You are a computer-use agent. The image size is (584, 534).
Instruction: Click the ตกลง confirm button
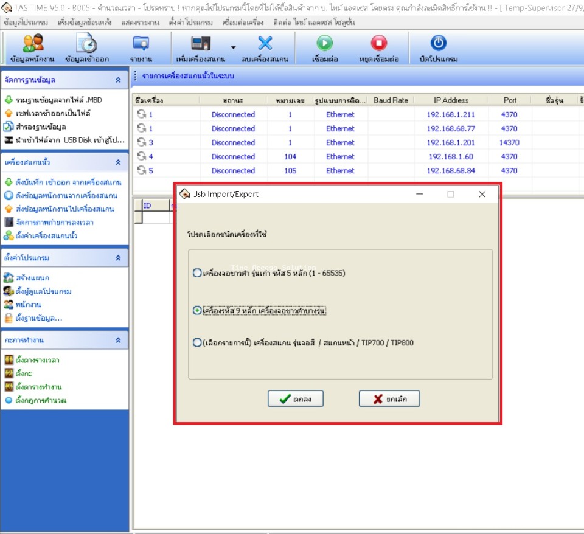tap(295, 399)
